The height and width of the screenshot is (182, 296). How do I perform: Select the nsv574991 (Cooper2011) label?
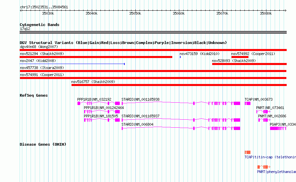[42, 75]
